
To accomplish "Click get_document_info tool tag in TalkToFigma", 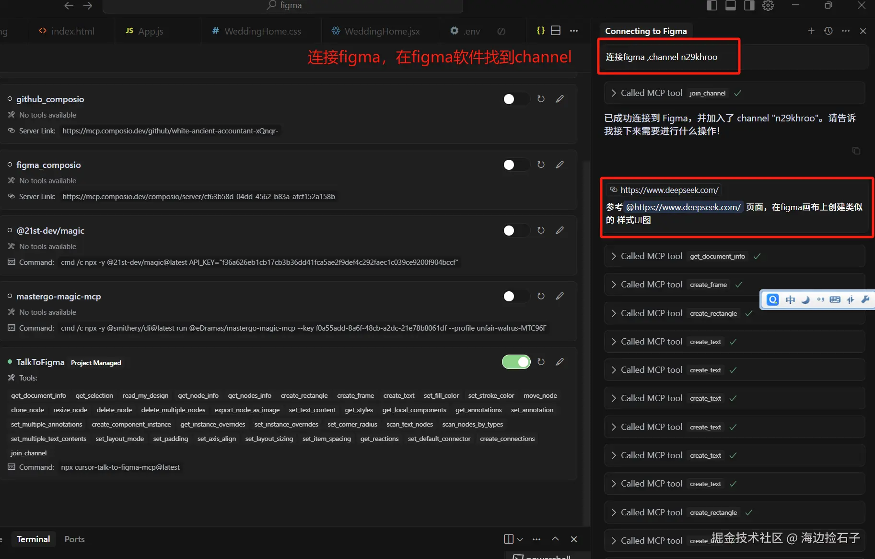I will point(38,395).
